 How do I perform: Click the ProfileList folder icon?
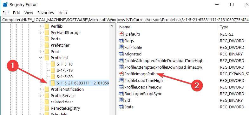(47, 58)
